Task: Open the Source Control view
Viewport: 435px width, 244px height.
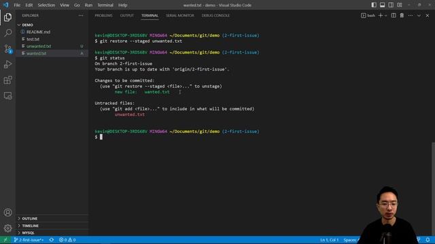Action: [x=7, y=49]
